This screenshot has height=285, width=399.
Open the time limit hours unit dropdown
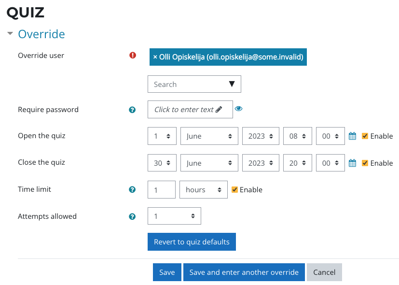coord(203,190)
